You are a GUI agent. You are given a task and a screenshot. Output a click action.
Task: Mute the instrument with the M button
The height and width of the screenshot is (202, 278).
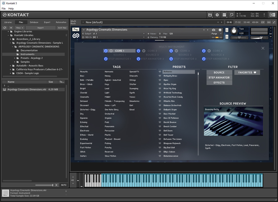coord(227,37)
